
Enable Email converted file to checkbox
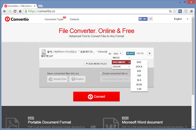coord(100,73)
